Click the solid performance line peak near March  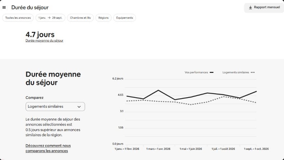[159, 90]
